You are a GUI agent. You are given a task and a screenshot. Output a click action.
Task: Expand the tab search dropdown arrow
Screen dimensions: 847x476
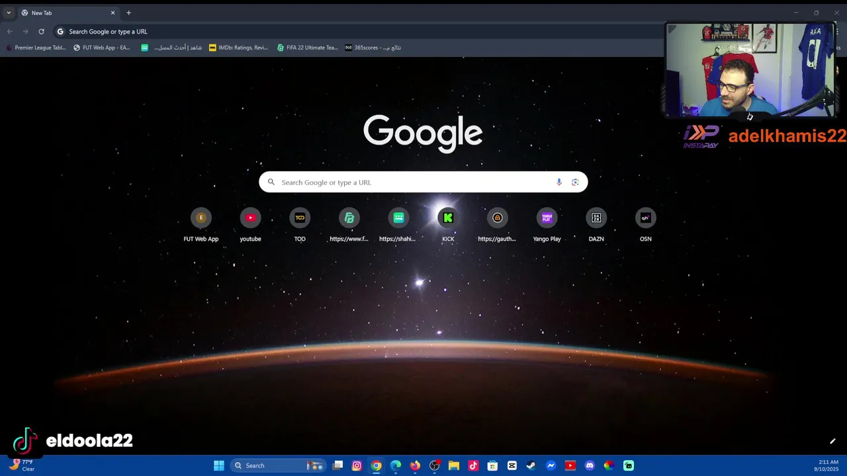(9, 13)
